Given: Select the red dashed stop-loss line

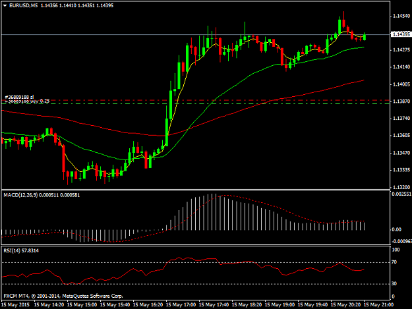Looking at the screenshot, I should tap(196, 100).
